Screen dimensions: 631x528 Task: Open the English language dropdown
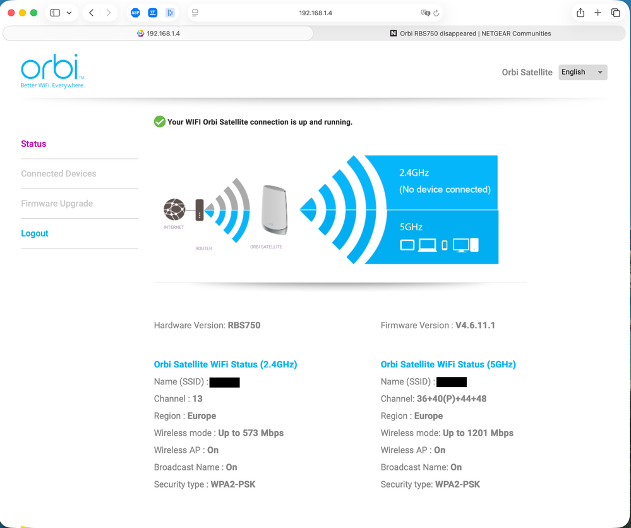coord(583,72)
